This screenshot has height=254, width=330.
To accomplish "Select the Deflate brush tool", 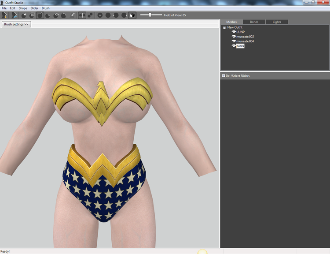I will click(48, 15).
